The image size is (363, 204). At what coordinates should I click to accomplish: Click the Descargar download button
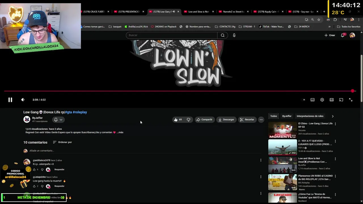point(226,120)
